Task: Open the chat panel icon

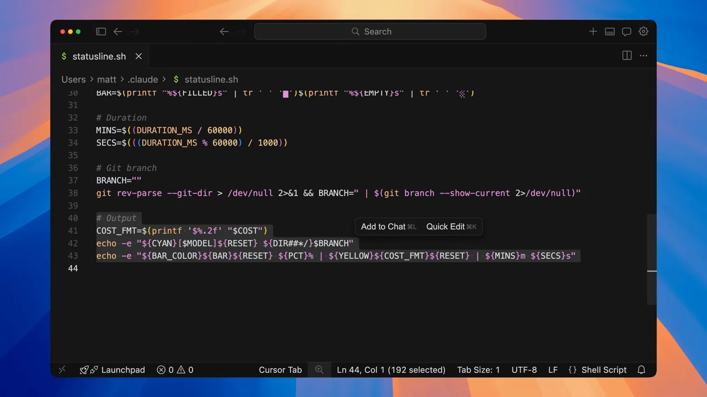Action: [627, 31]
